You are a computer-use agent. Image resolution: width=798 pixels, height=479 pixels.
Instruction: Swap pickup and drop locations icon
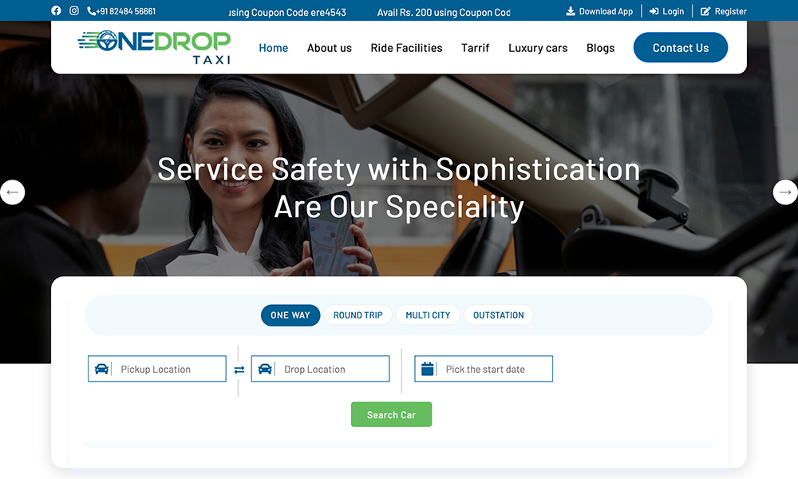tap(239, 370)
